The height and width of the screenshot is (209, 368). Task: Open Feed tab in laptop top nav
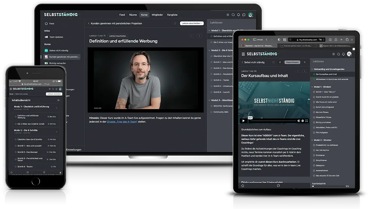tap(122, 15)
